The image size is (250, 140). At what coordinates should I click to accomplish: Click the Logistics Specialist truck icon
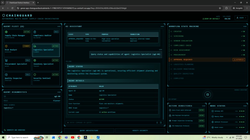point(35,46)
